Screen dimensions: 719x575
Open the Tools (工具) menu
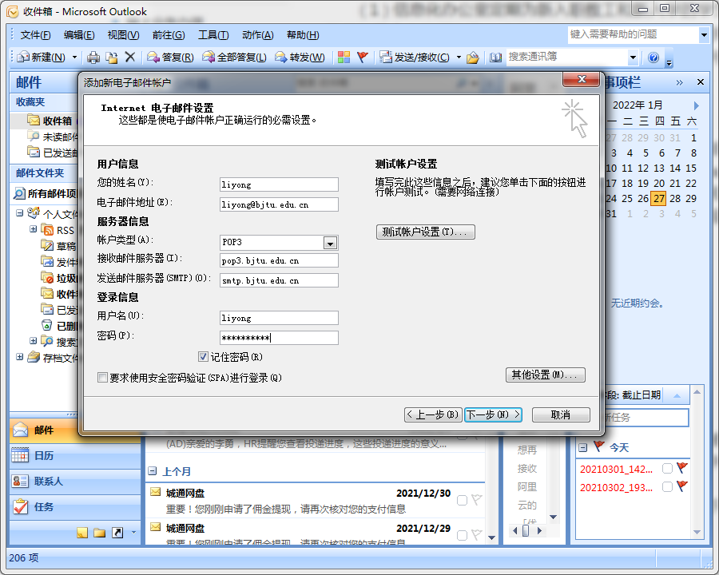[213, 35]
